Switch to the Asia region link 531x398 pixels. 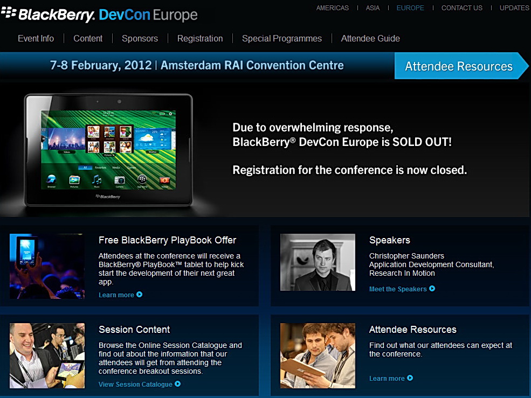373,8
